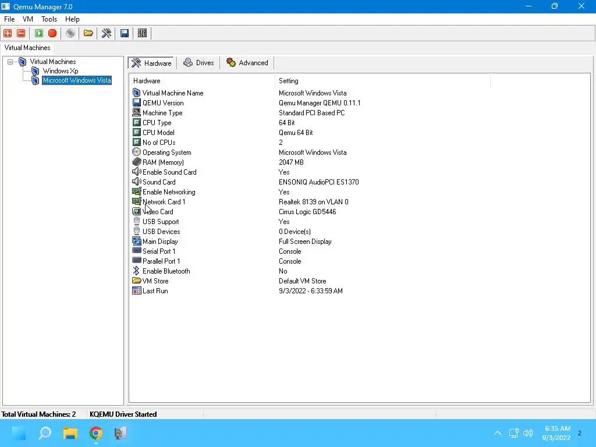Select the Standard PCI Based PC value
The height and width of the screenshot is (447, 596).
[x=312, y=113]
